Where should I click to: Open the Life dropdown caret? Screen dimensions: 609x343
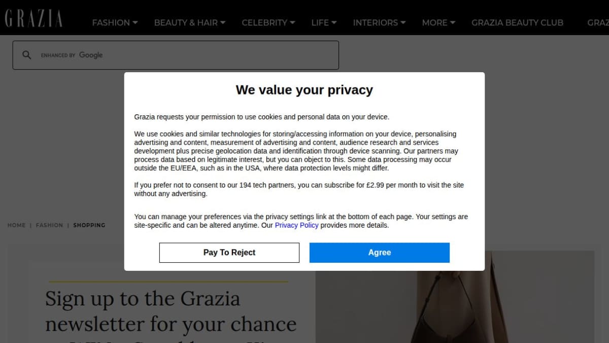point(334,22)
